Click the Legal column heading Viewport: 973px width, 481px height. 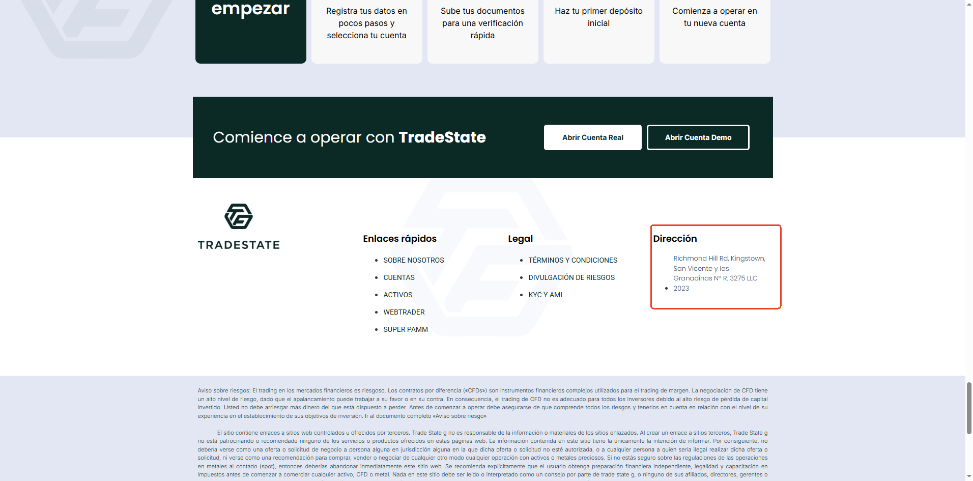point(521,239)
